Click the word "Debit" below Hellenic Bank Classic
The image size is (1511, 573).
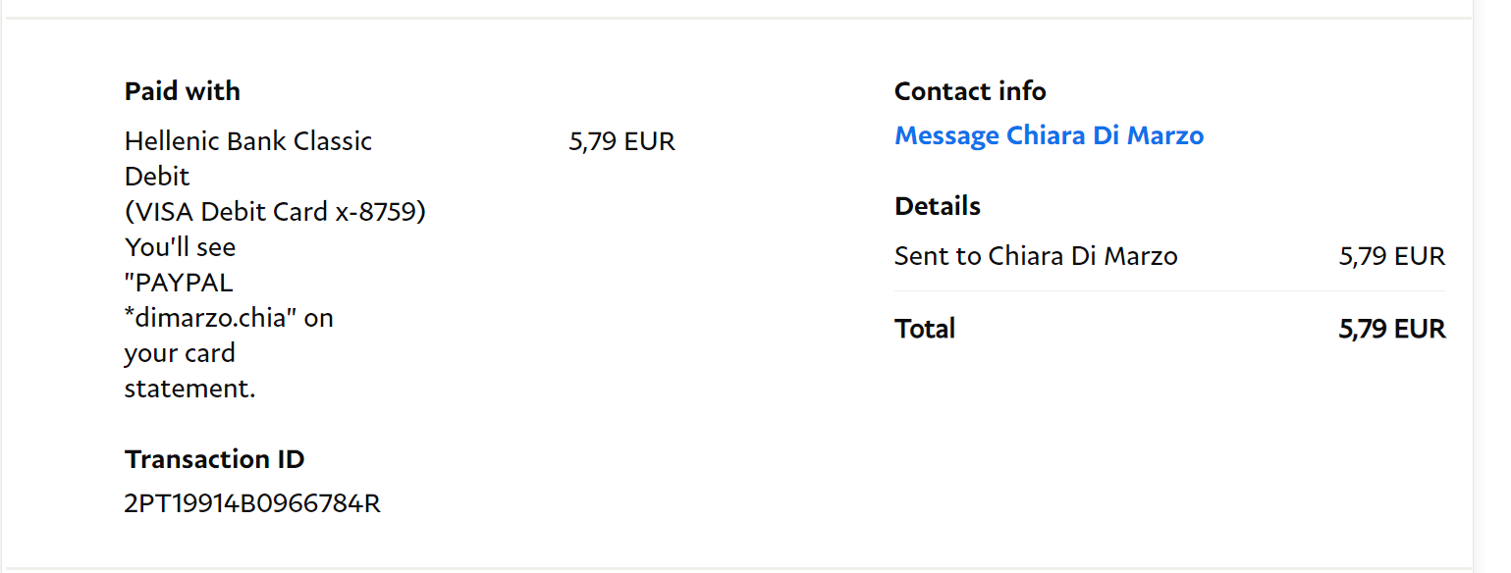(157, 177)
